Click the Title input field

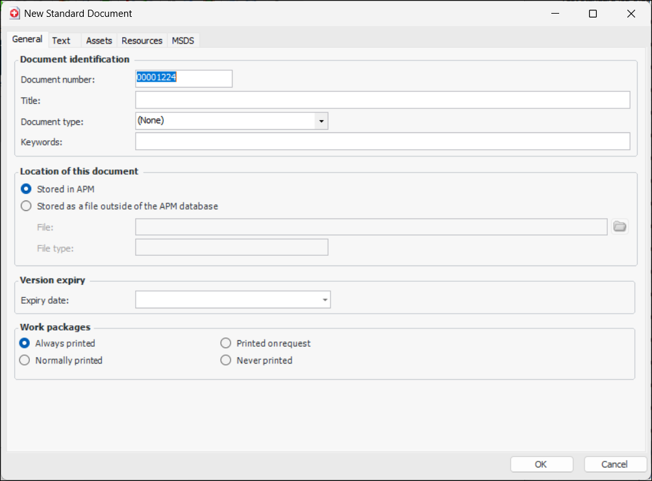(382, 100)
